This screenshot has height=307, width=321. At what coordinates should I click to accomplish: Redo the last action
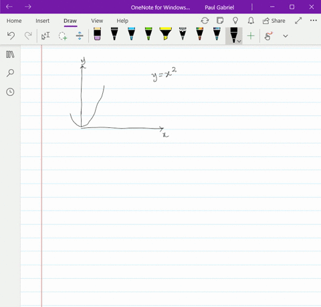(28, 36)
